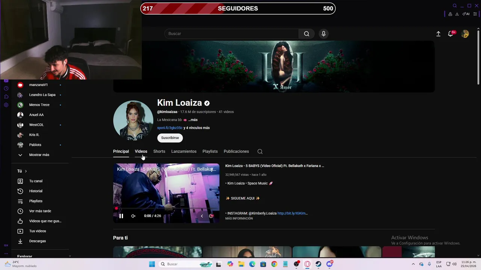Switch to the Shorts tab
This screenshot has width=481, height=270.
[x=159, y=151]
